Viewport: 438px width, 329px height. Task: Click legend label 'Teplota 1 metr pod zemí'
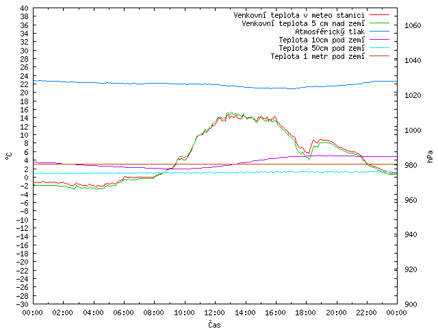click(x=318, y=56)
